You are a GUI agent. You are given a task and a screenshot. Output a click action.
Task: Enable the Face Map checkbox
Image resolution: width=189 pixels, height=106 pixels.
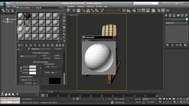tap(42, 58)
